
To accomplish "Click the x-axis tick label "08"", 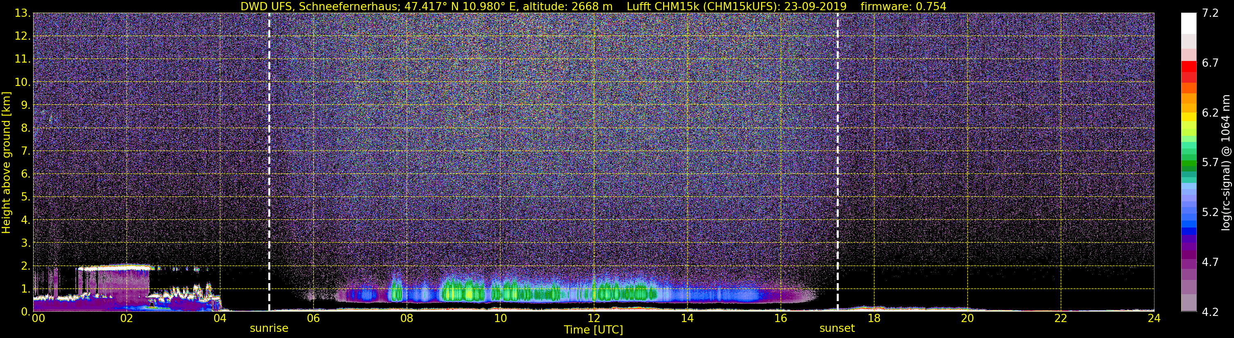I will [407, 318].
